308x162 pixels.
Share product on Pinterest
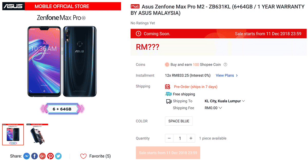point(51,156)
